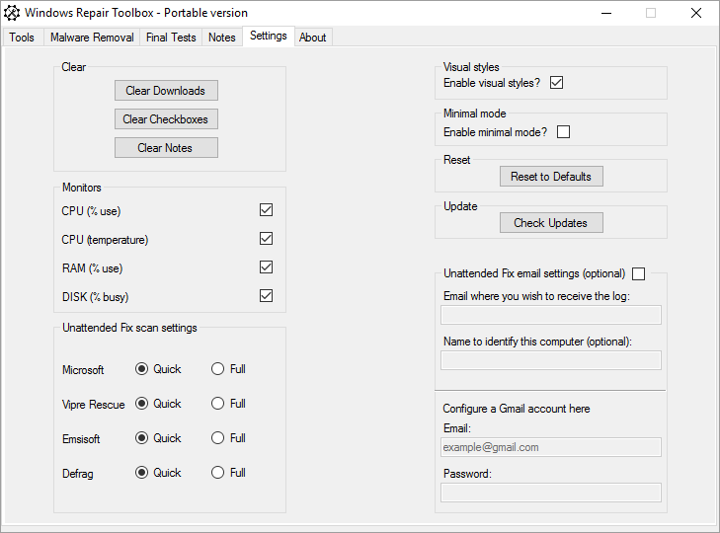
Task: Click the Clear Checkboxes button
Action: (x=166, y=119)
